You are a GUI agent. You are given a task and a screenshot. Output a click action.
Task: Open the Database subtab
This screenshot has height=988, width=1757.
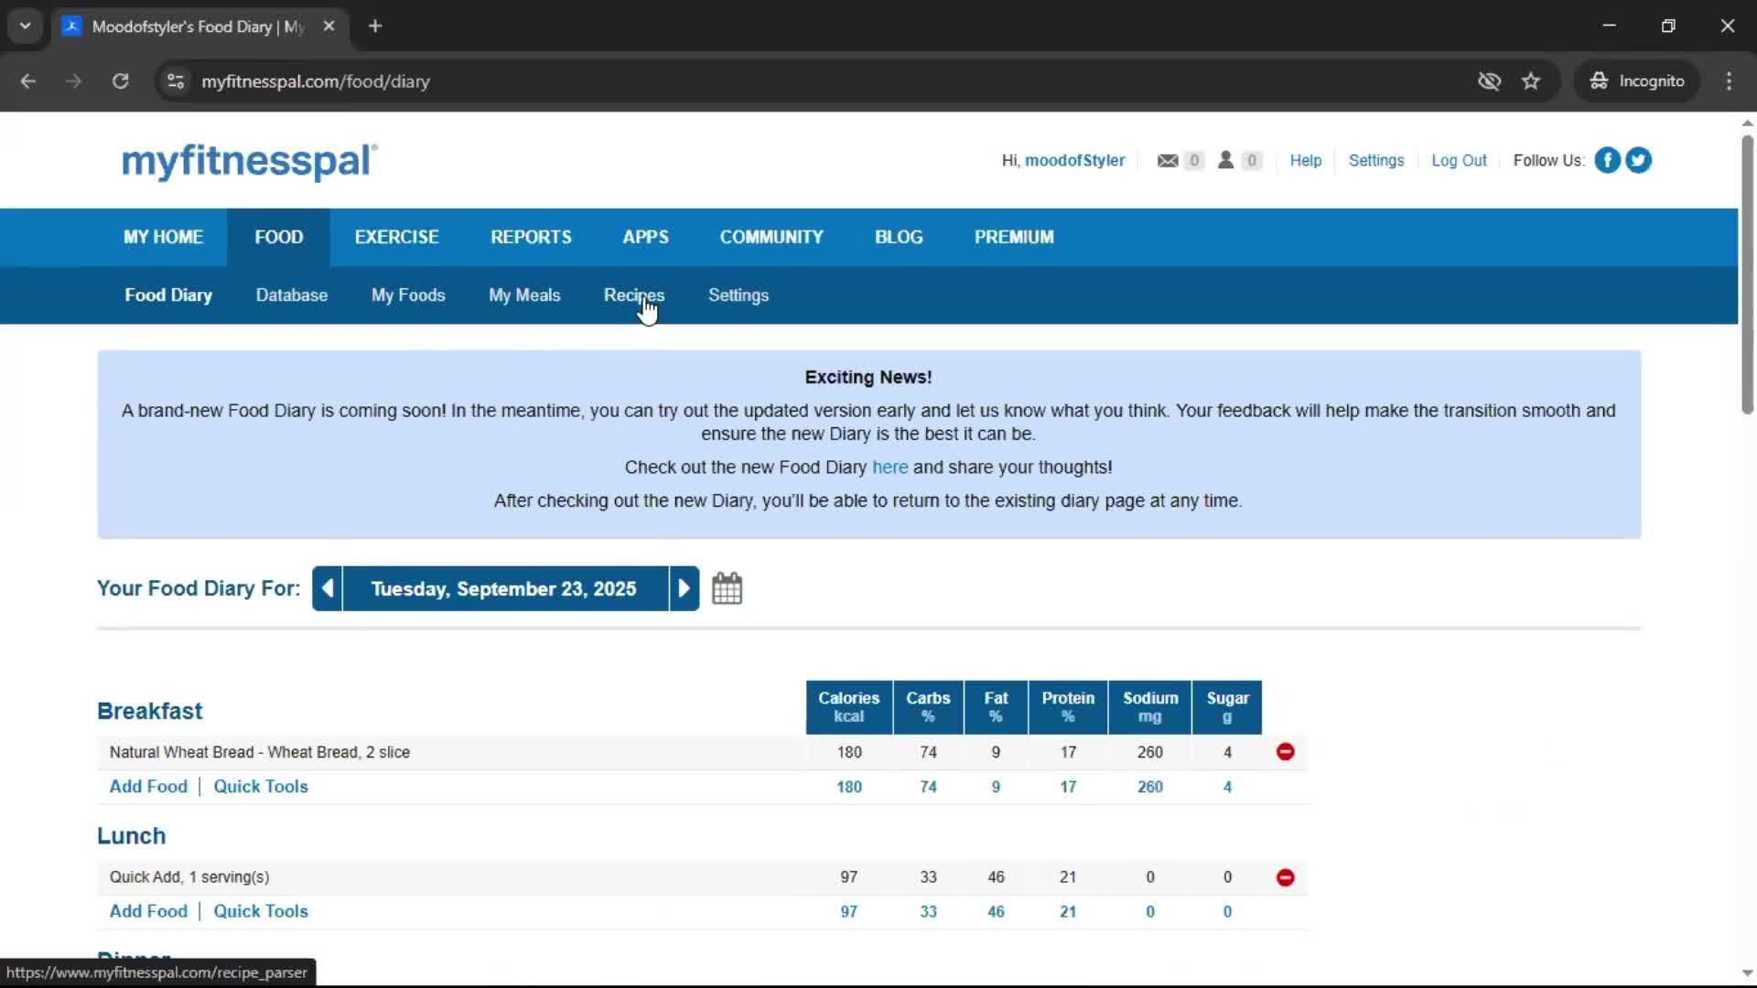(291, 295)
